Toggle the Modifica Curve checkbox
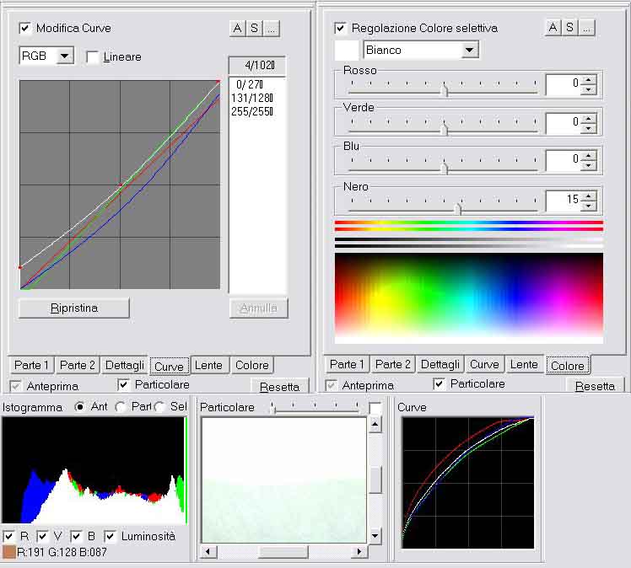Image resolution: width=631 pixels, height=568 pixels. coord(24,28)
